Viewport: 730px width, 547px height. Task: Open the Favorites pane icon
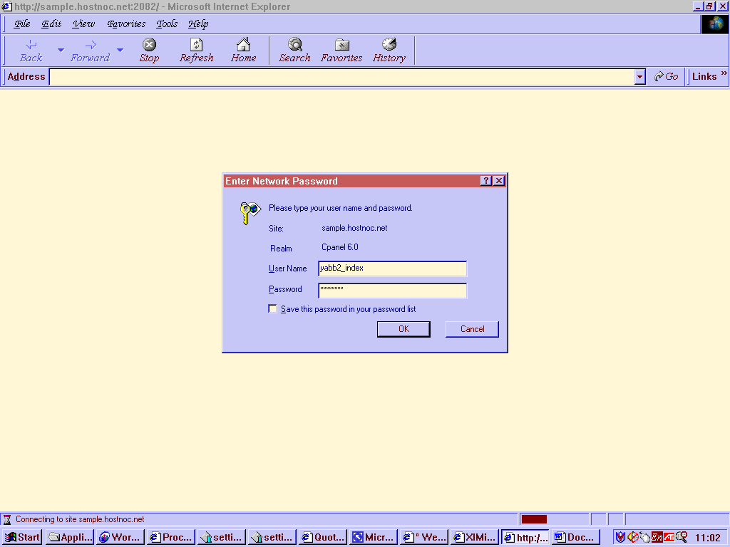pos(341,46)
